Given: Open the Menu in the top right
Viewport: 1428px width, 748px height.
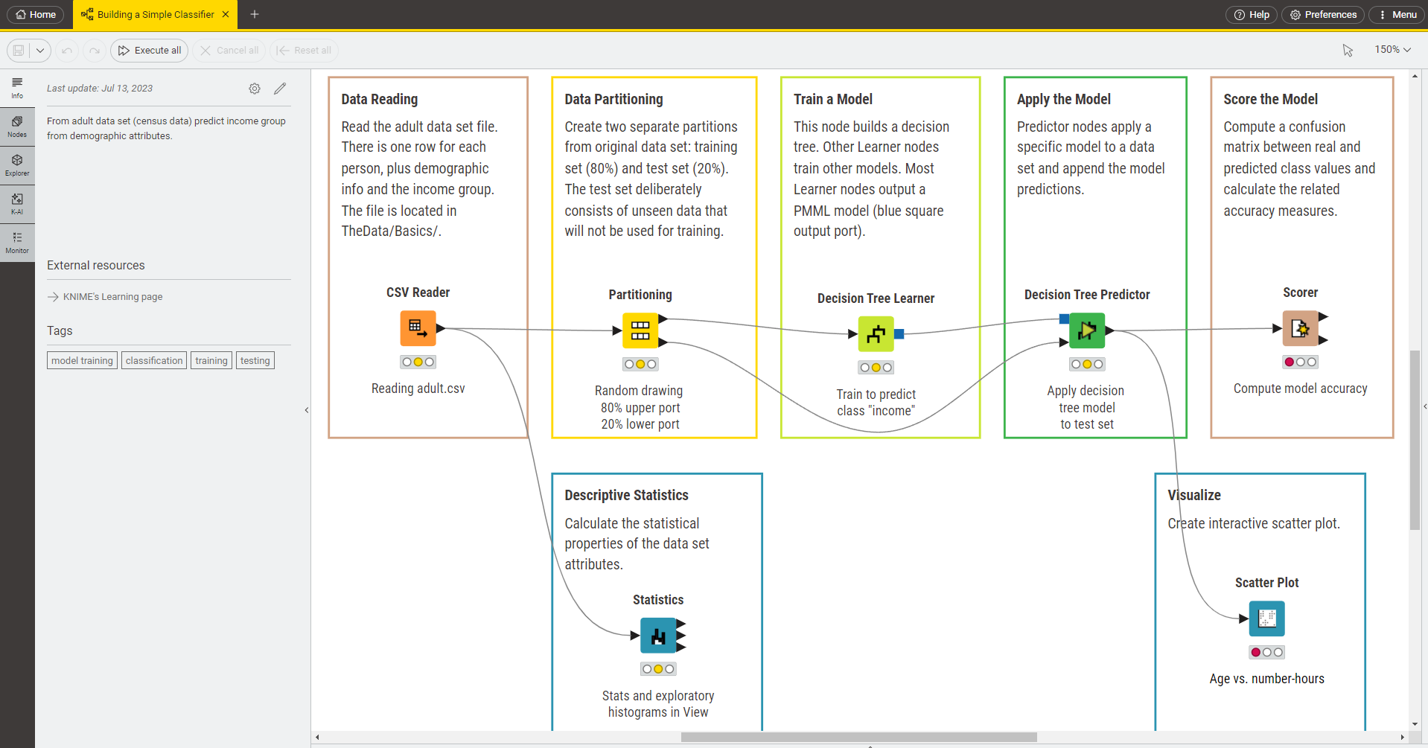Looking at the screenshot, I should pyautogui.click(x=1397, y=14).
